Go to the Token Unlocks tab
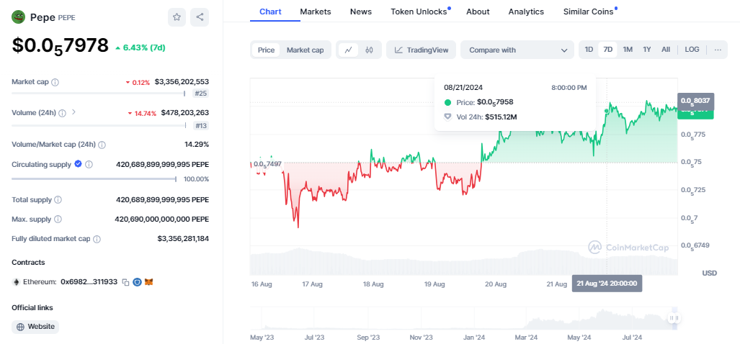The image size is (740, 344). point(419,12)
